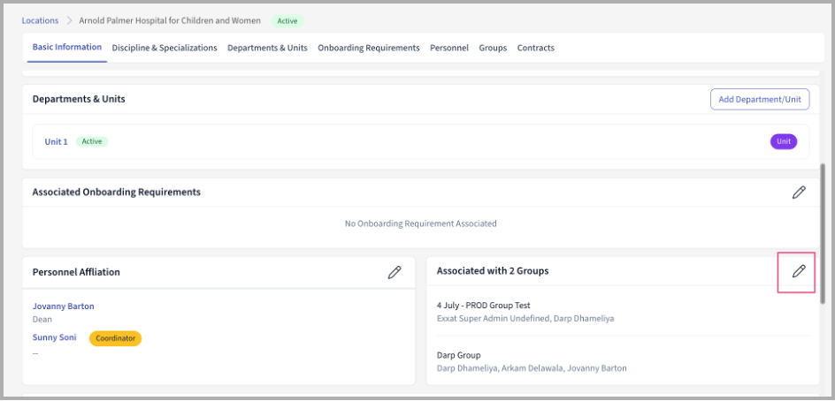Select the 4 July - PROD Group Test entry
835x401 pixels.
click(x=483, y=306)
